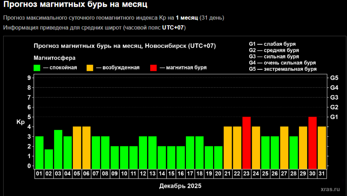
Task: Click the orange 'возбужденная' legend swatch
Action: (90, 68)
